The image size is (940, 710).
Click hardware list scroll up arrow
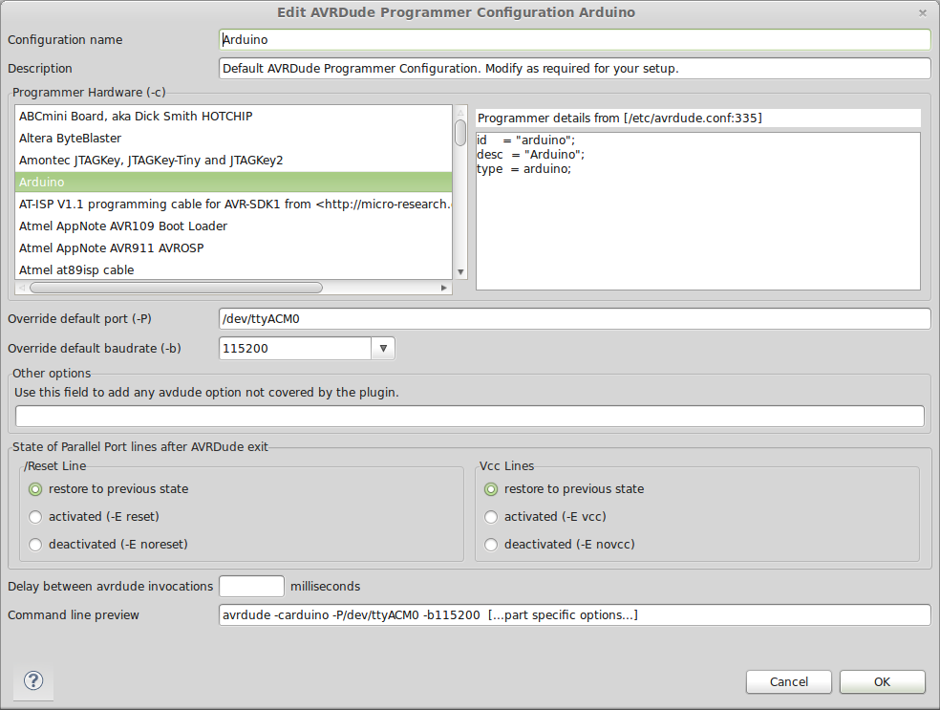point(460,112)
